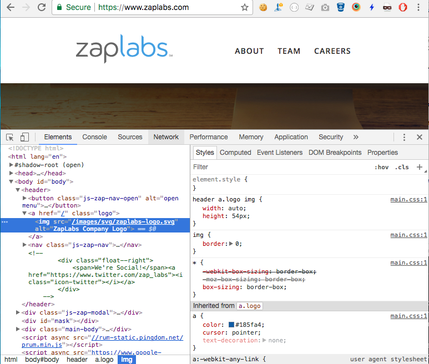This screenshot has height=364, width=429.
Task: Expand the #shadow-root (open) node
Action: click(x=11, y=165)
